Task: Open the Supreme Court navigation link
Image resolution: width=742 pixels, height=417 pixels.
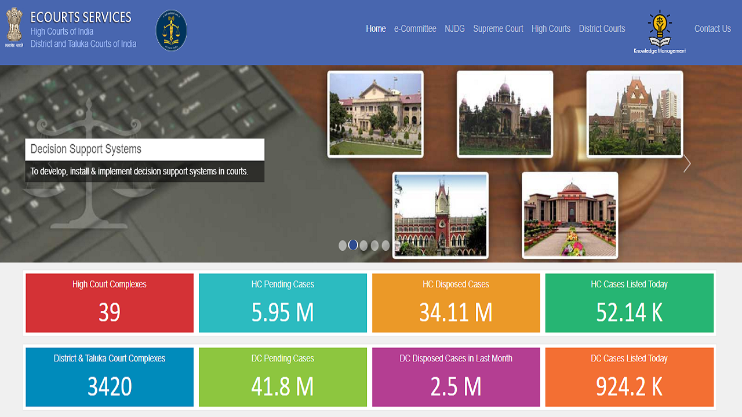Action: pos(498,28)
